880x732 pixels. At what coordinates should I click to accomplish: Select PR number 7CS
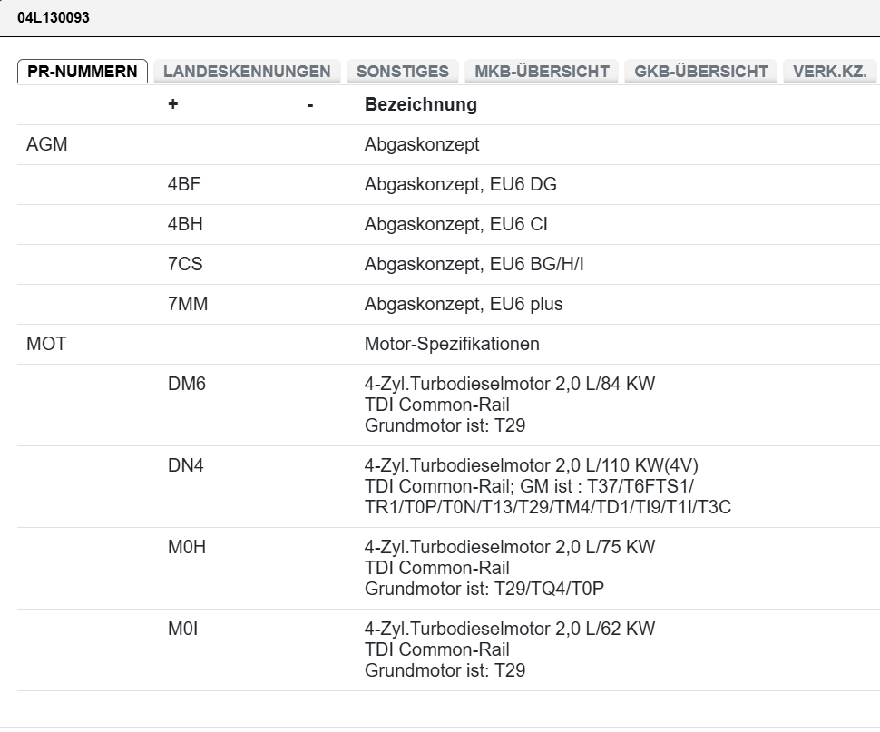click(185, 265)
